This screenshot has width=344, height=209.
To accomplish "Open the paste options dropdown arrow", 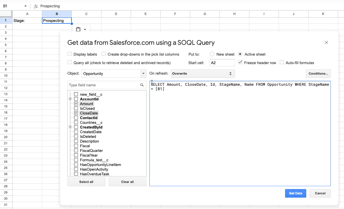I will click(x=85, y=30).
